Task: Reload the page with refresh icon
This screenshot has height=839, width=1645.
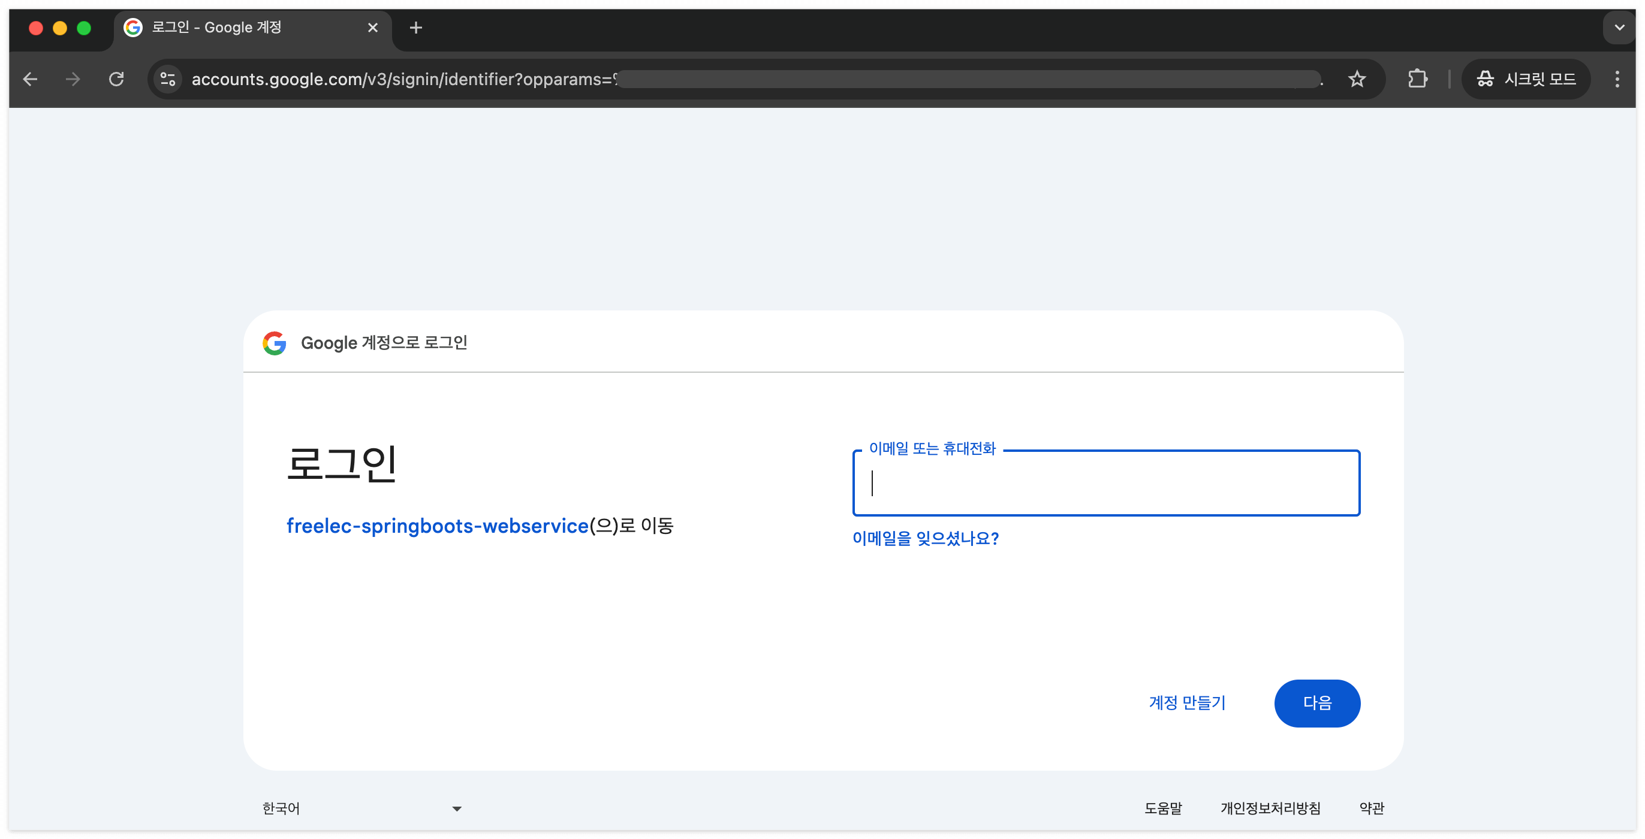Action: point(116,79)
